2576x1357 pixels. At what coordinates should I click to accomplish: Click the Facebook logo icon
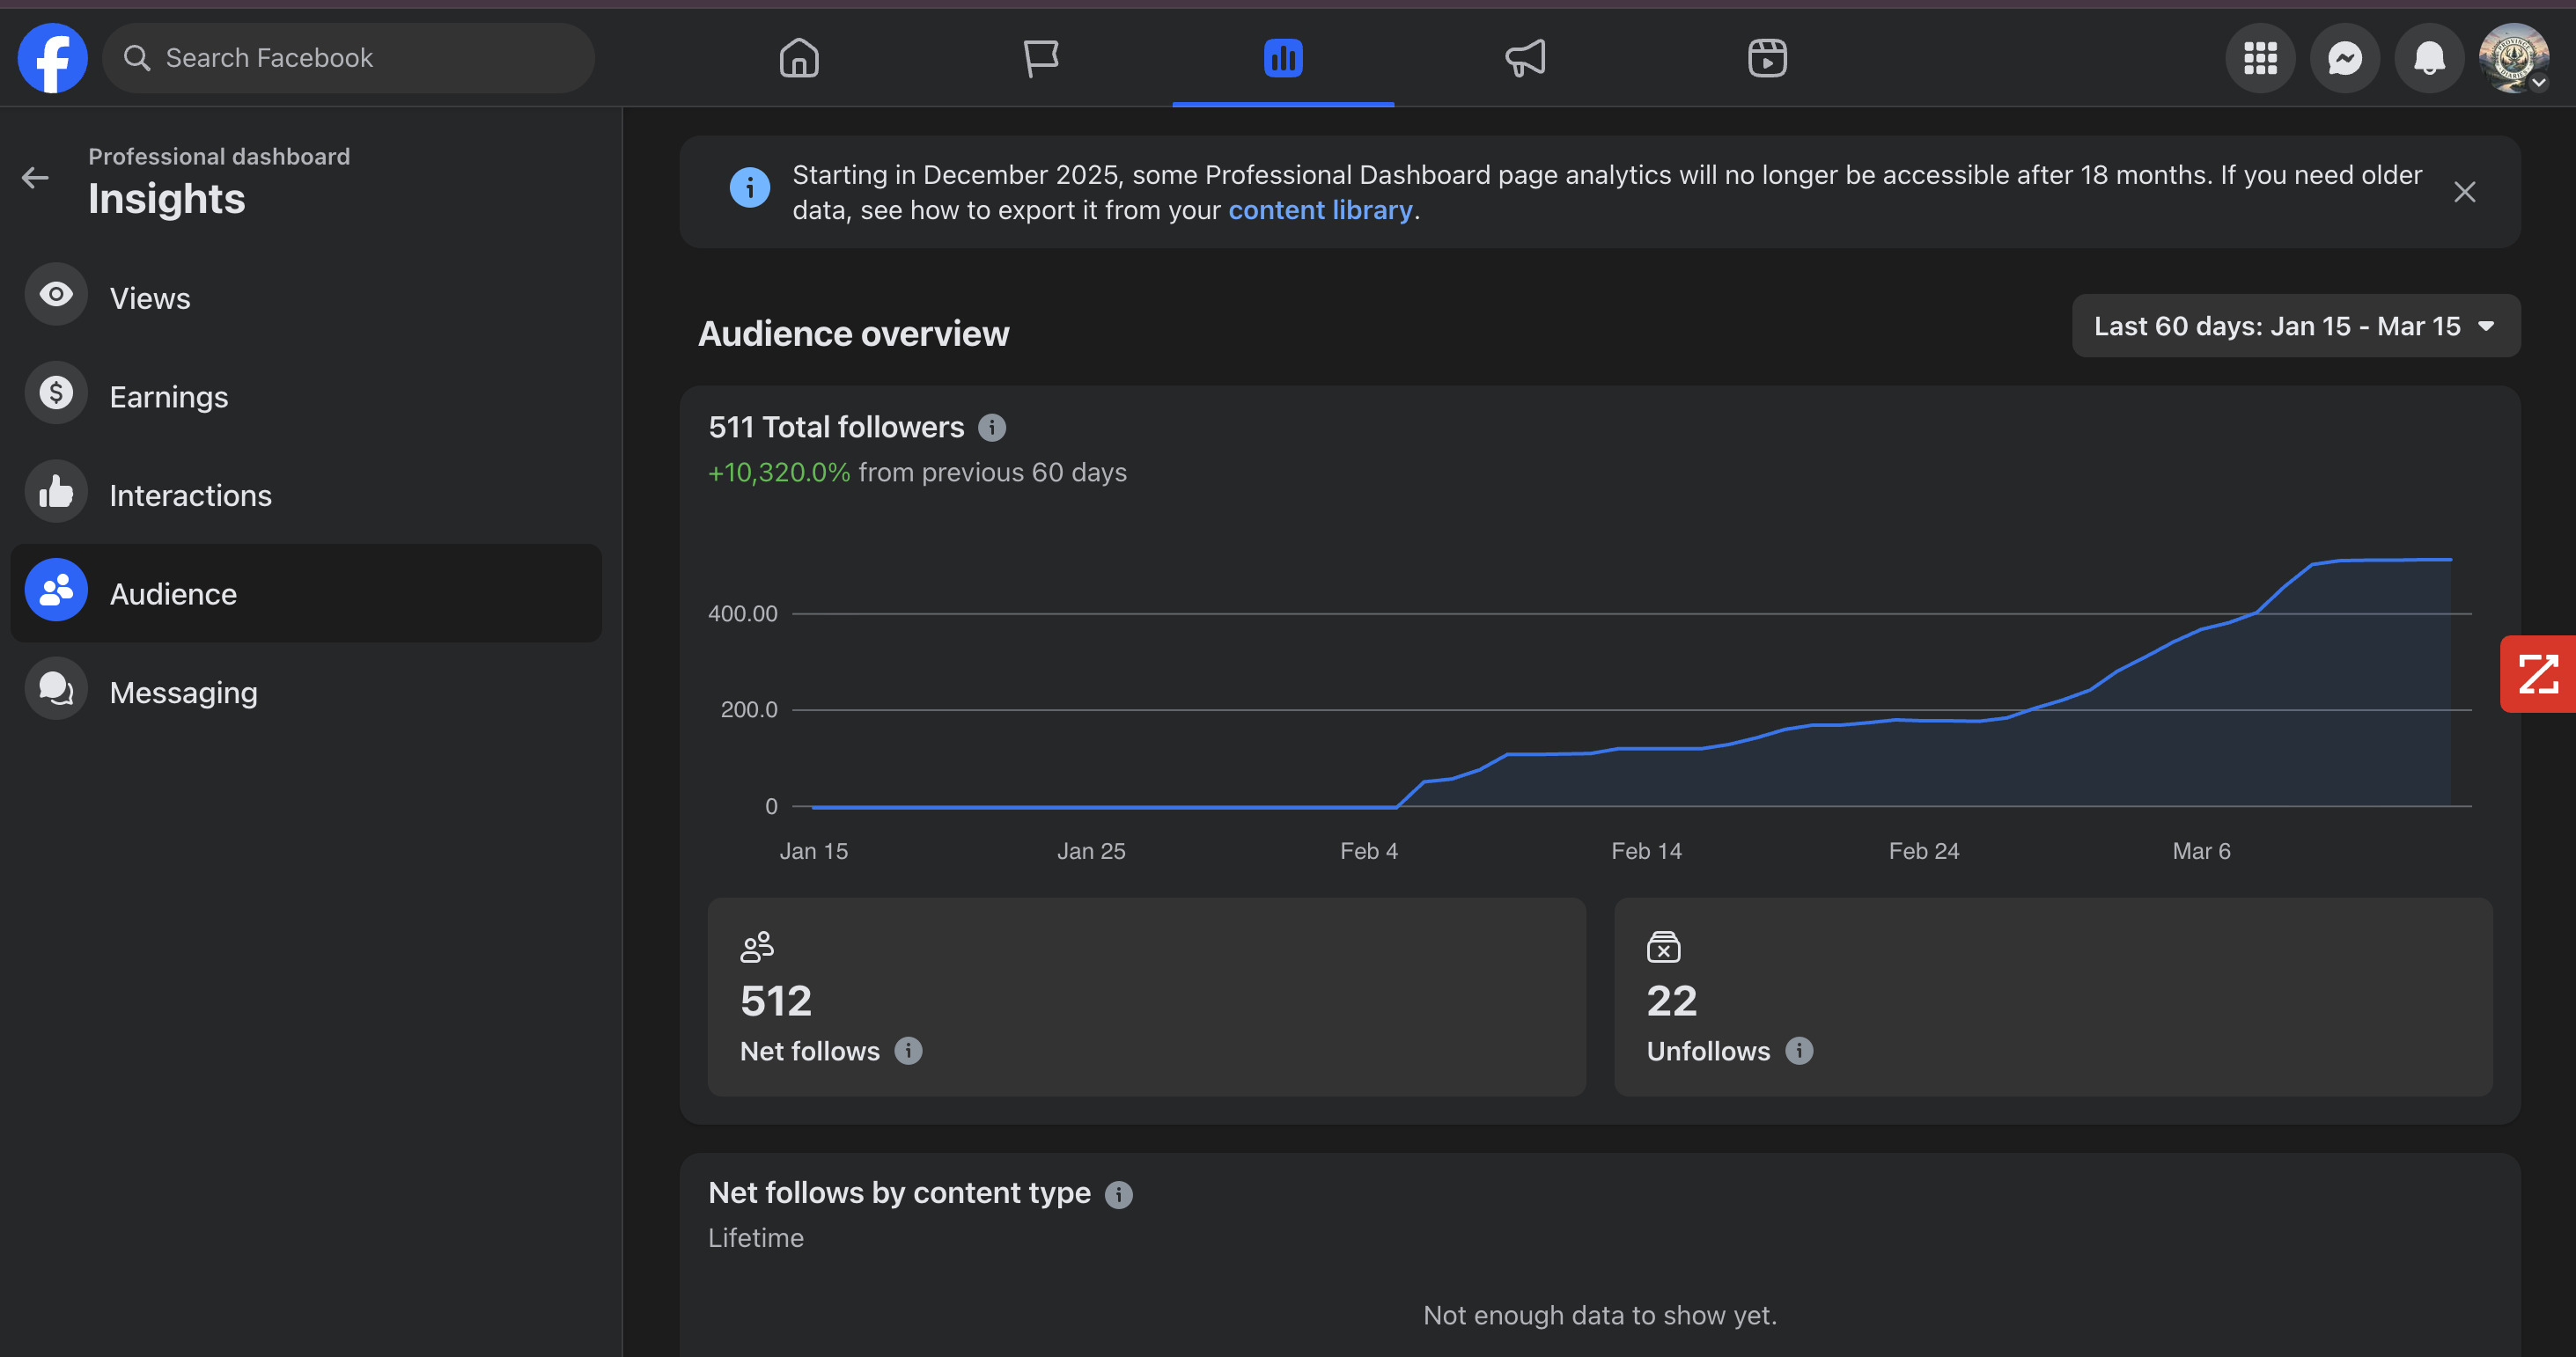click(x=52, y=58)
